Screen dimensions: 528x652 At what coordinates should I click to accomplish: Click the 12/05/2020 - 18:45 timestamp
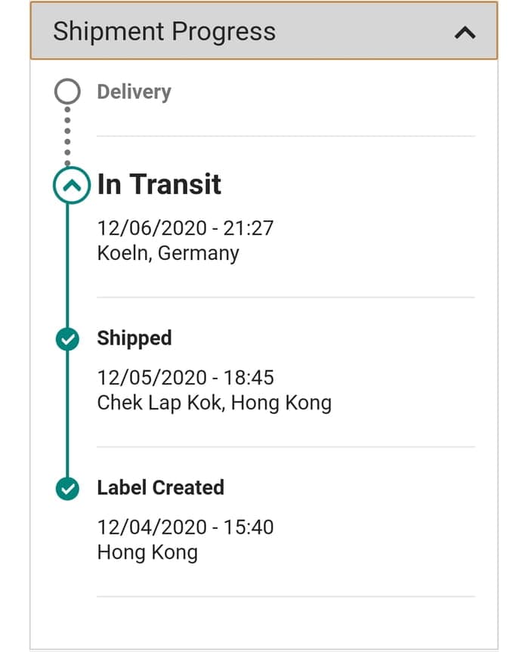point(185,377)
